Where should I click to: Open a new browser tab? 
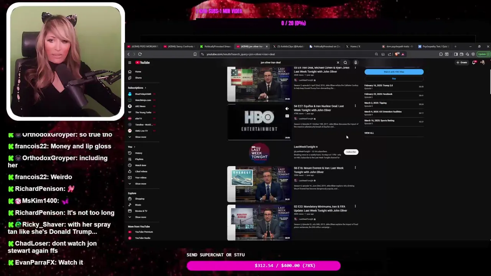[x=455, y=46]
